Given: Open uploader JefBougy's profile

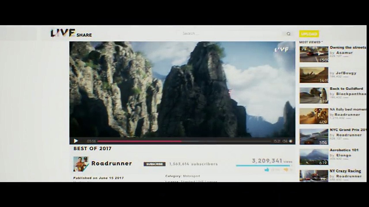Looking at the screenshot, I should 346,73.
